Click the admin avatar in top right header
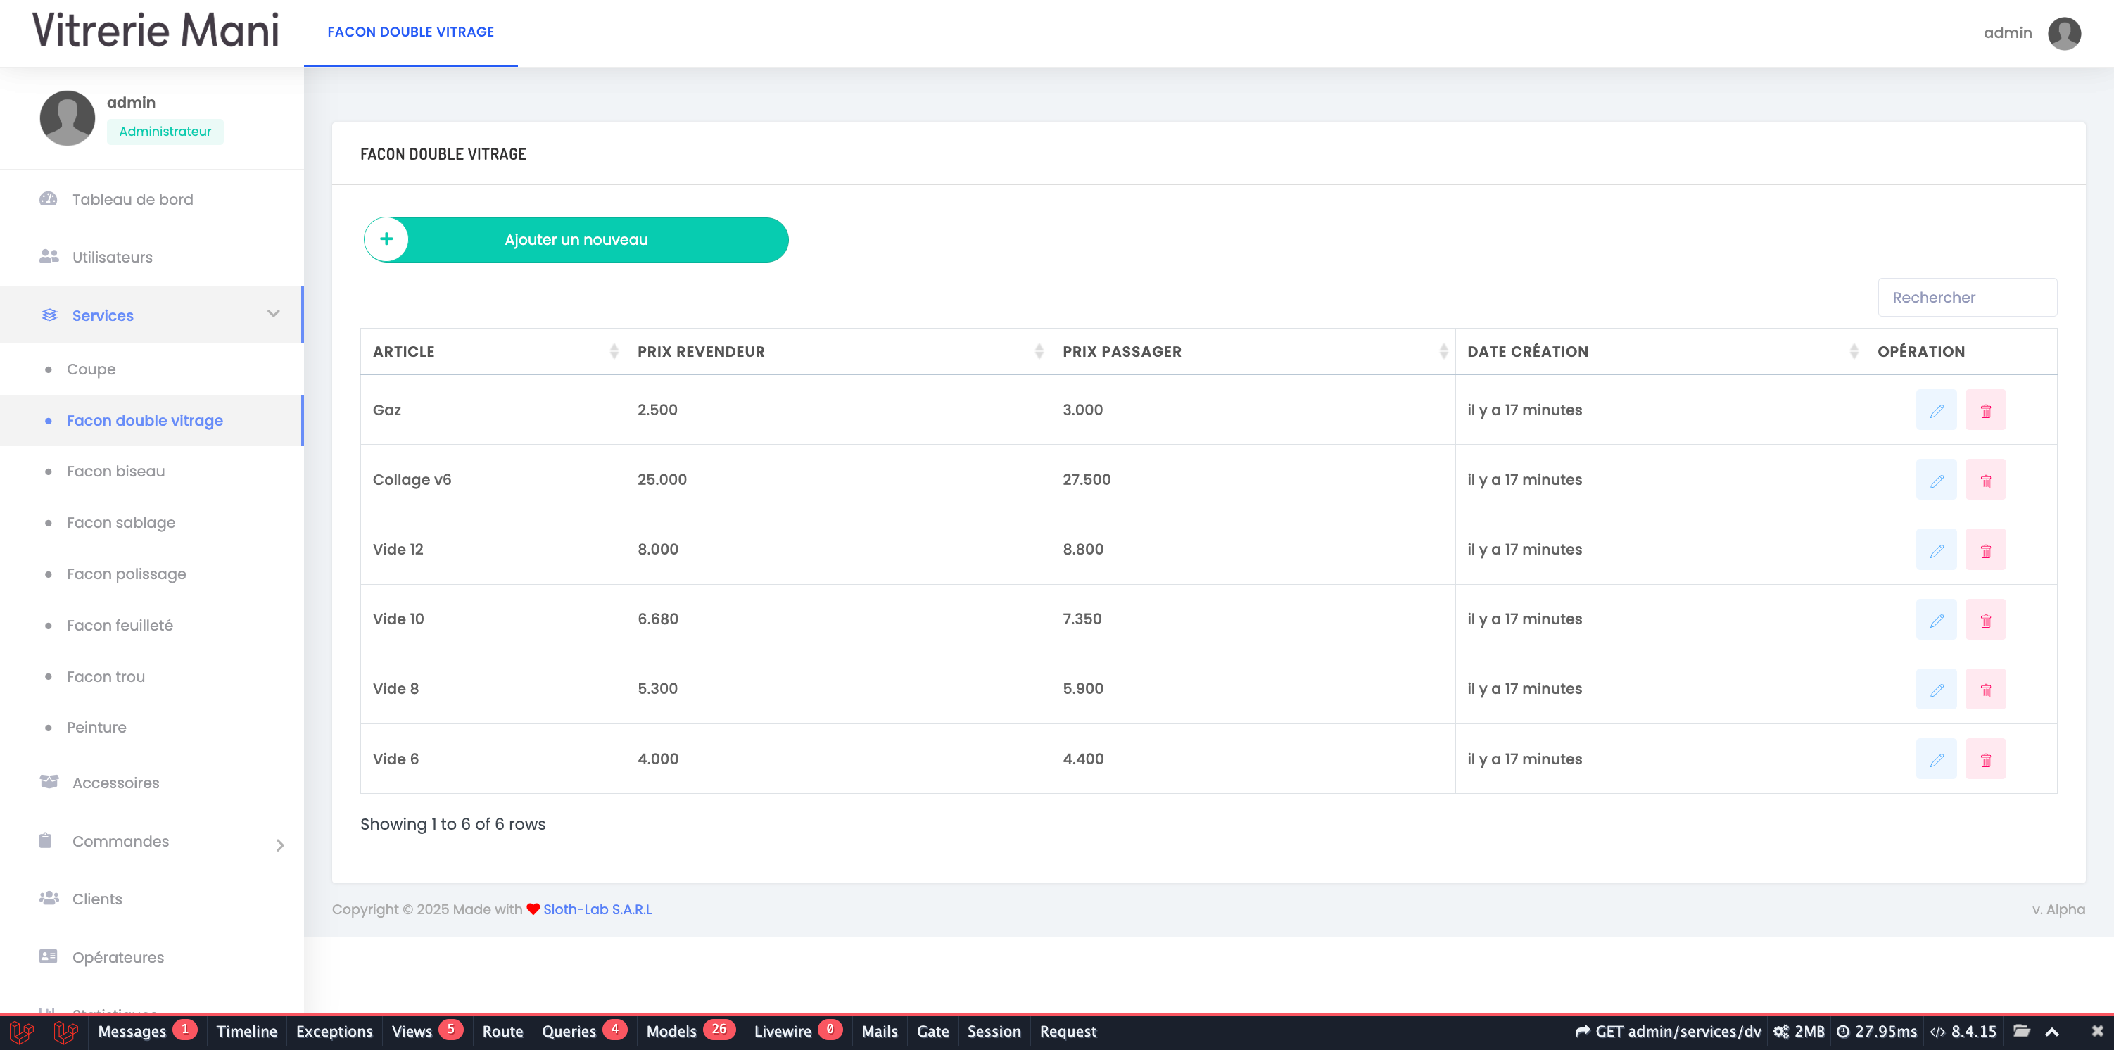This screenshot has width=2114, height=1050. click(2063, 33)
